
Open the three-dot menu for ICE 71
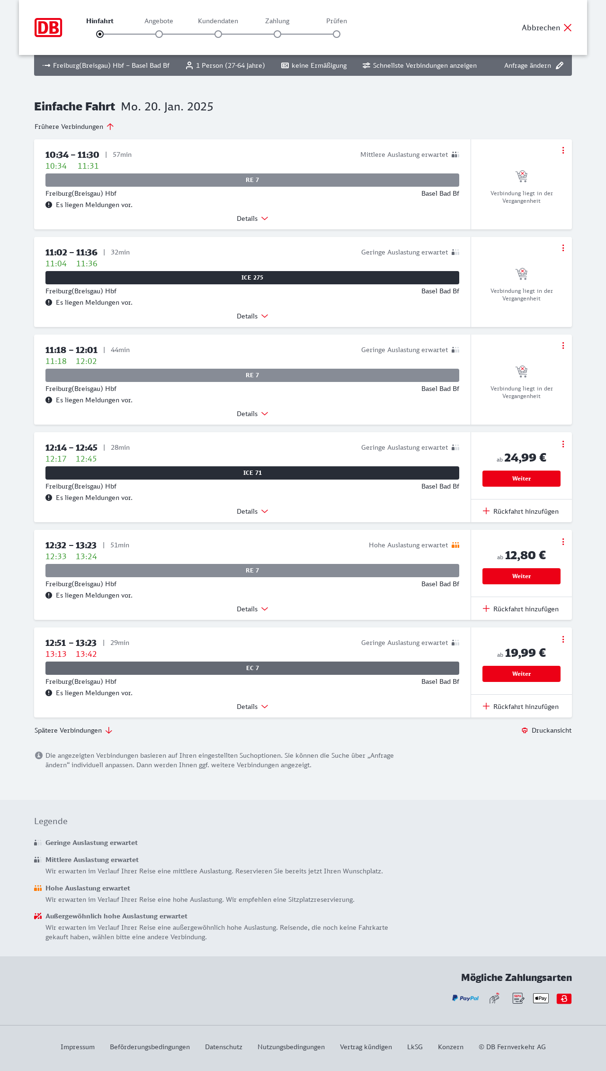click(563, 444)
